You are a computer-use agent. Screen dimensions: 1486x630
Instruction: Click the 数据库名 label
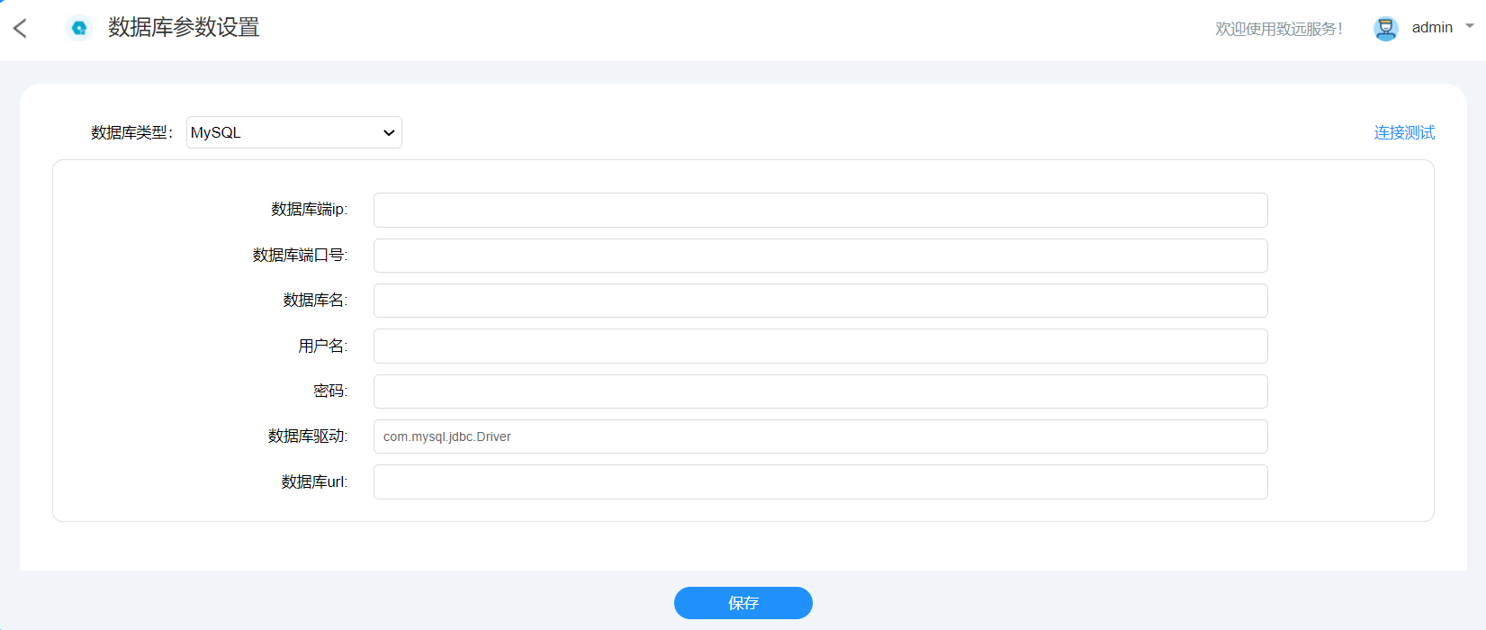(315, 301)
